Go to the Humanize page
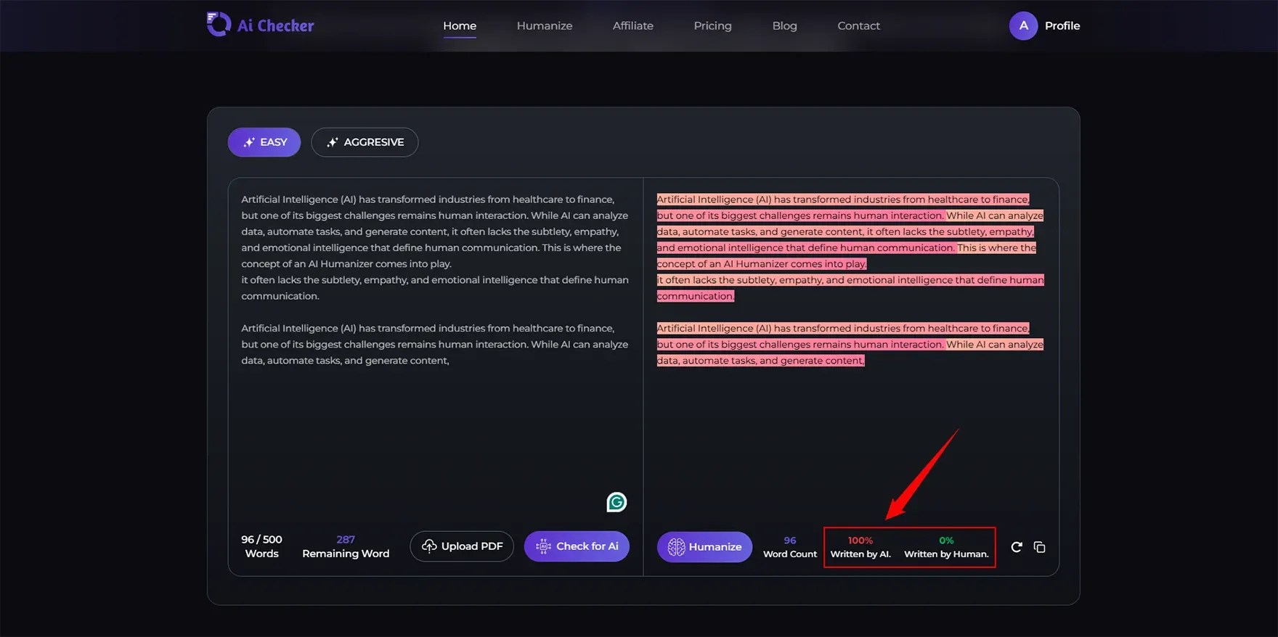 [x=545, y=25]
